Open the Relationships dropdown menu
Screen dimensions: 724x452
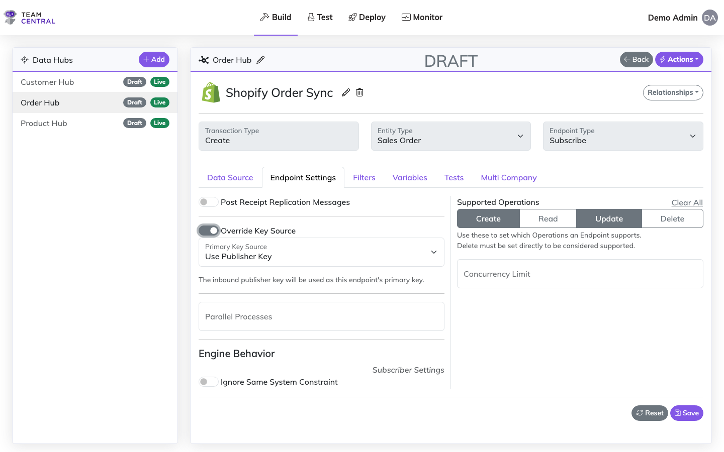(x=673, y=92)
